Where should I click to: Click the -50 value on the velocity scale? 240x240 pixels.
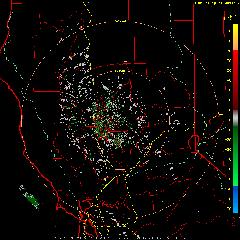tap(228, 169)
